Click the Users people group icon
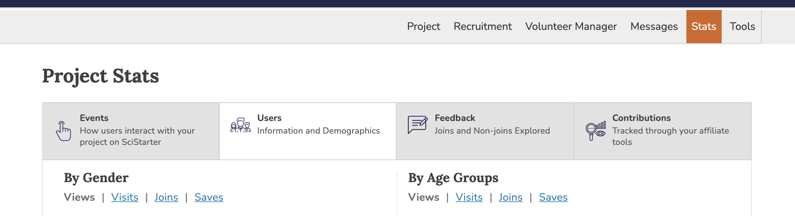The image size is (795, 216). tap(241, 125)
